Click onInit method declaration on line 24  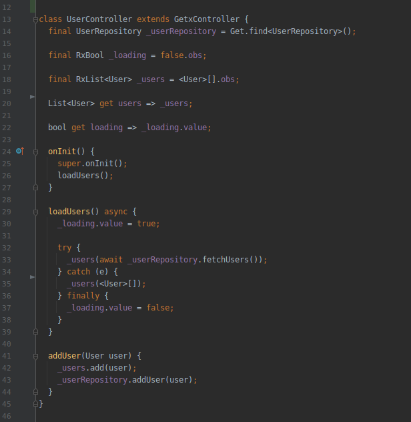pyautogui.click(x=62, y=152)
